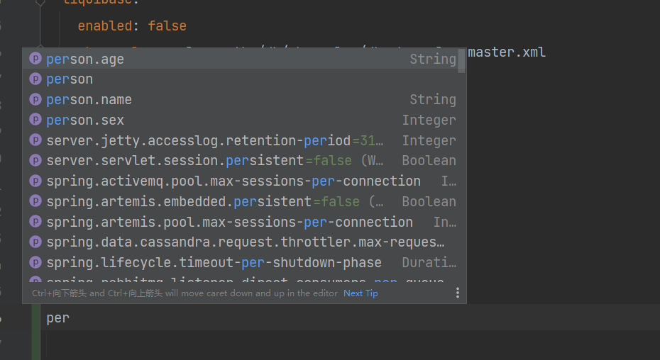Select spring.artemis.pool.max-sessions-per-connection entry
Viewport: 660px width, 360px height.
click(243, 222)
